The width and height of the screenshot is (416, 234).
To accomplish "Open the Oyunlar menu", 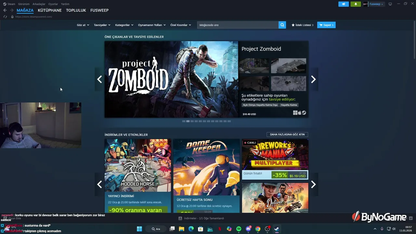I will (53, 4).
